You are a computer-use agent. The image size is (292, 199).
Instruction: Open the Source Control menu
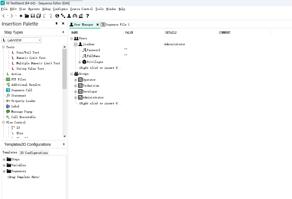point(81,9)
